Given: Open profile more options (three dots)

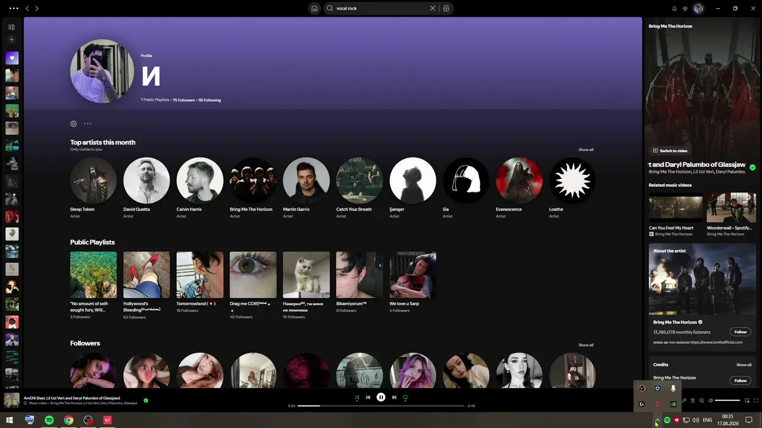Looking at the screenshot, I should [x=88, y=124].
